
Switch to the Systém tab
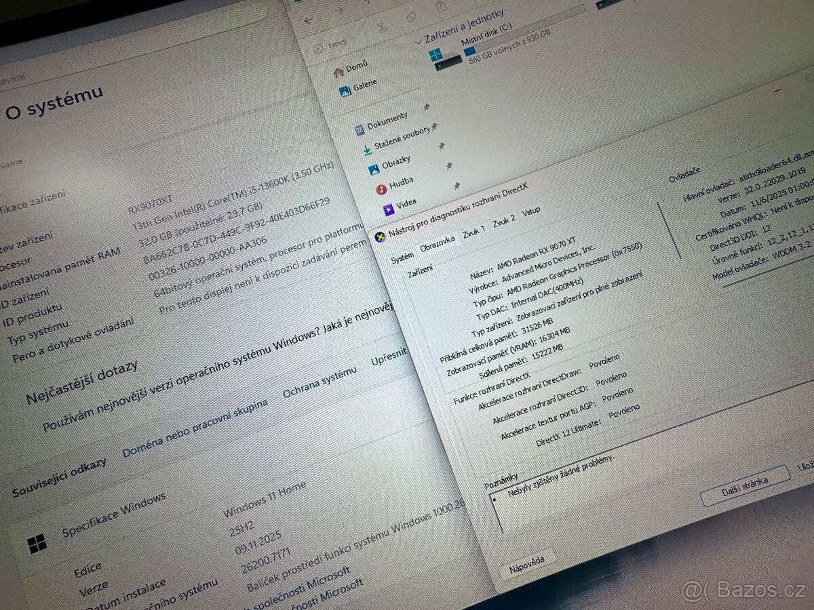402,258
